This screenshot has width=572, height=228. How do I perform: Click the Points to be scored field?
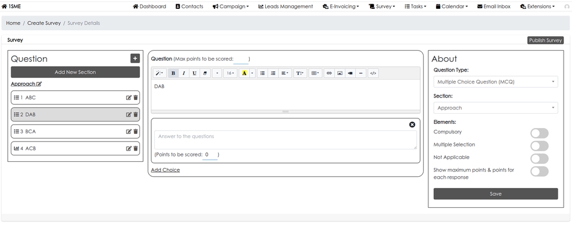(x=210, y=155)
